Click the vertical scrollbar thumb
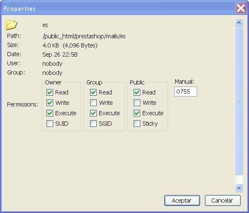Image resolution: width=249 pixels, height=213 pixels. pos(239,101)
